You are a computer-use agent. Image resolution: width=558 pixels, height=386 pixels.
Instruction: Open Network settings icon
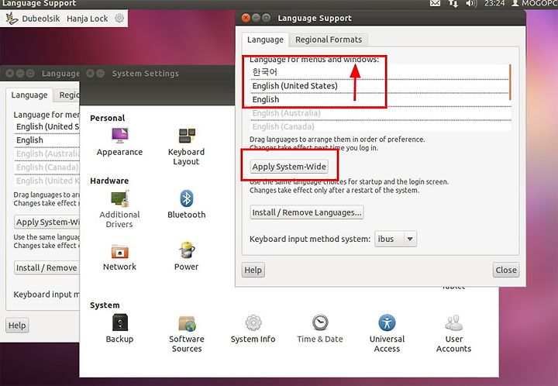click(119, 252)
